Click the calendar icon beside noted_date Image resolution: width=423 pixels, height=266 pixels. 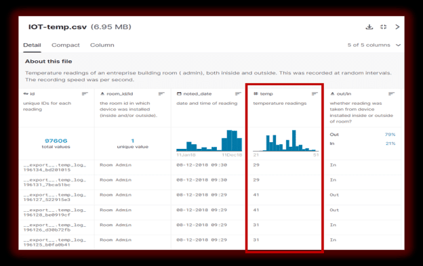[179, 93]
